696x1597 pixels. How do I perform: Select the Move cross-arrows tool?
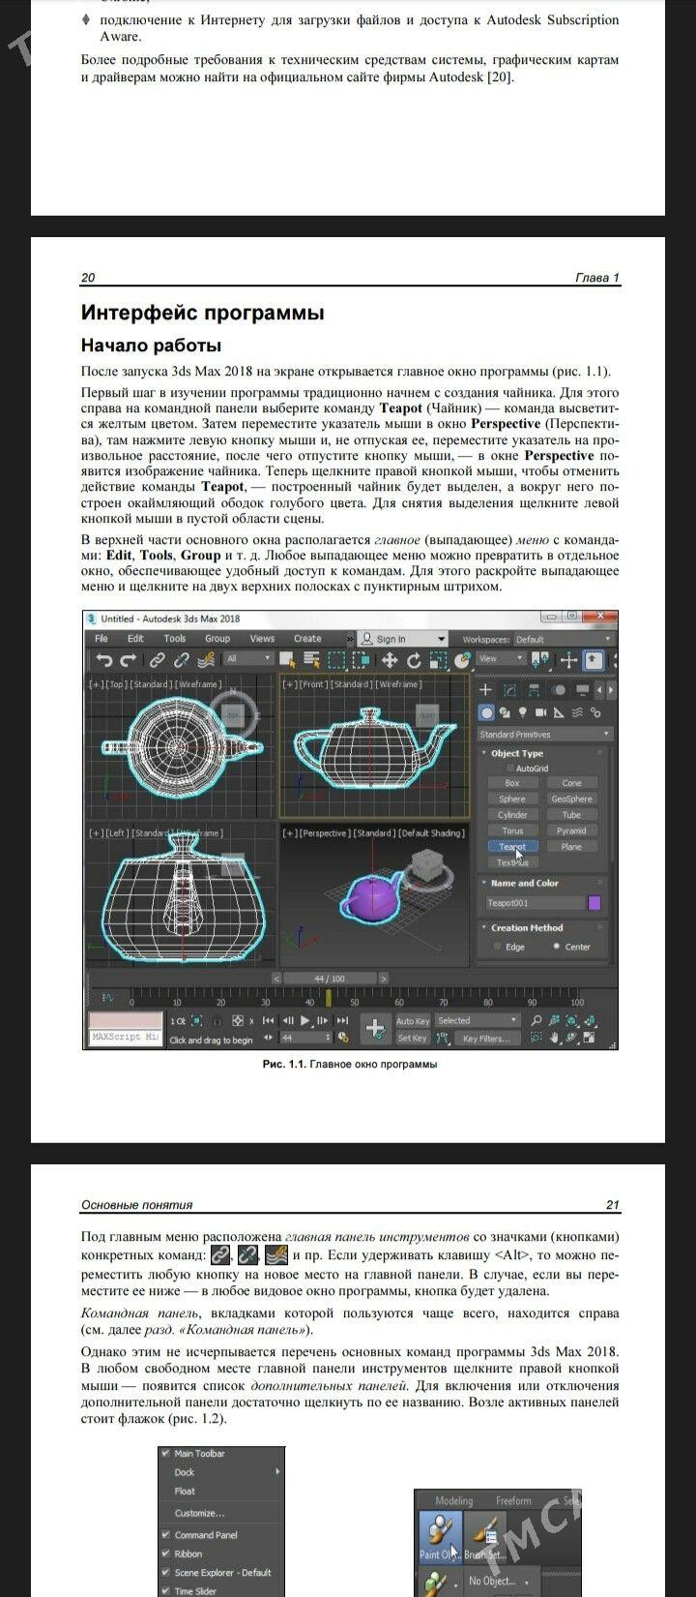pyautogui.click(x=391, y=660)
